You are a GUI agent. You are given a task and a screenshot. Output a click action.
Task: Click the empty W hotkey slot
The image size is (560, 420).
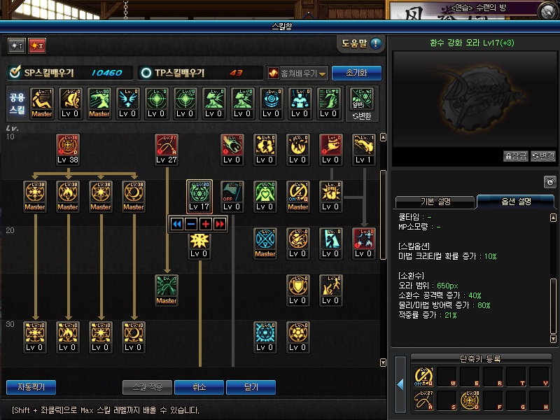pos(447,377)
